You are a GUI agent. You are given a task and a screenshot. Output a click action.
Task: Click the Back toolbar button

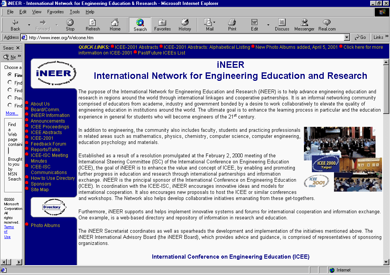point(15,25)
